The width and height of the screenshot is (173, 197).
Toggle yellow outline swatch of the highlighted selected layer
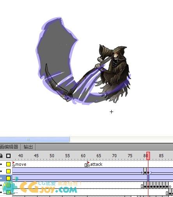[x=8, y=178]
